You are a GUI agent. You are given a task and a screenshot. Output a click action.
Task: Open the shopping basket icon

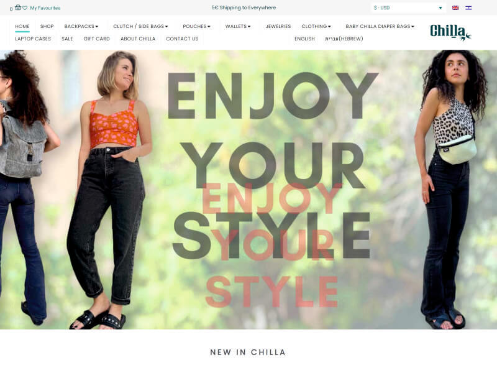coord(18,7)
